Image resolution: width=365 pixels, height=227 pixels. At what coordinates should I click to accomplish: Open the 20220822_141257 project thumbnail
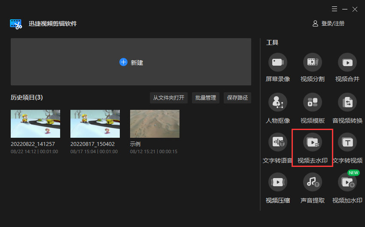coord(35,124)
